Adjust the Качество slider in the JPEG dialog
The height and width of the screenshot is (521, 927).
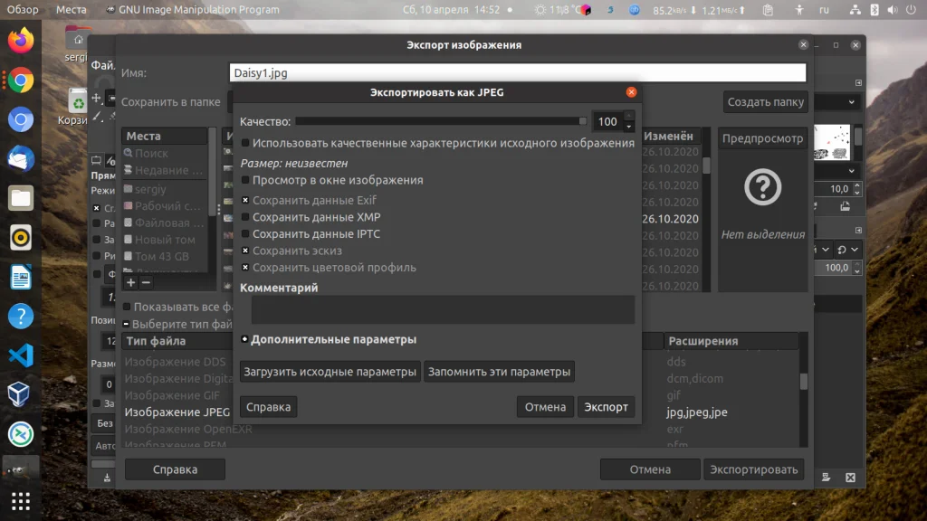click(x=444, y=120)
